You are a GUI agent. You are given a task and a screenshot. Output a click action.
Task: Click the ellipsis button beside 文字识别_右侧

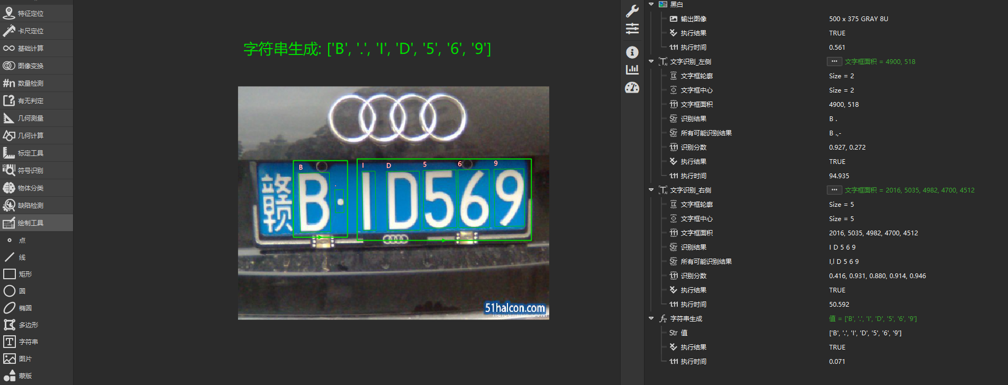pyautogui.click(x=834, y=190)
